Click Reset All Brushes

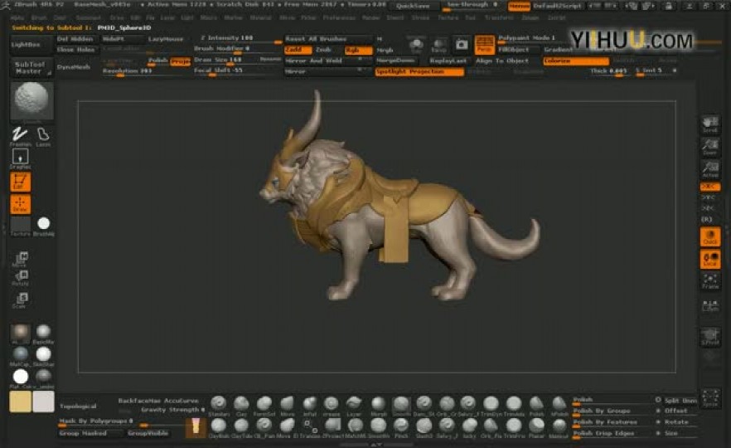tap(329, 39)
